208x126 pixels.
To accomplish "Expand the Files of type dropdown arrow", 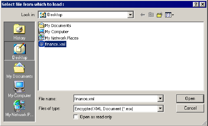I will click(x=160, y=109).
